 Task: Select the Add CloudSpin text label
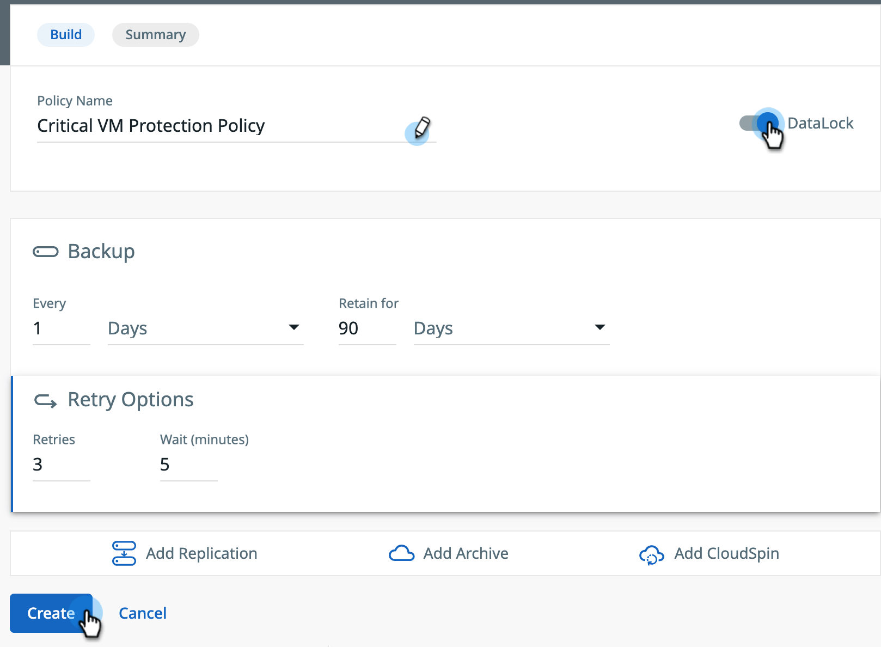[726, 553]
